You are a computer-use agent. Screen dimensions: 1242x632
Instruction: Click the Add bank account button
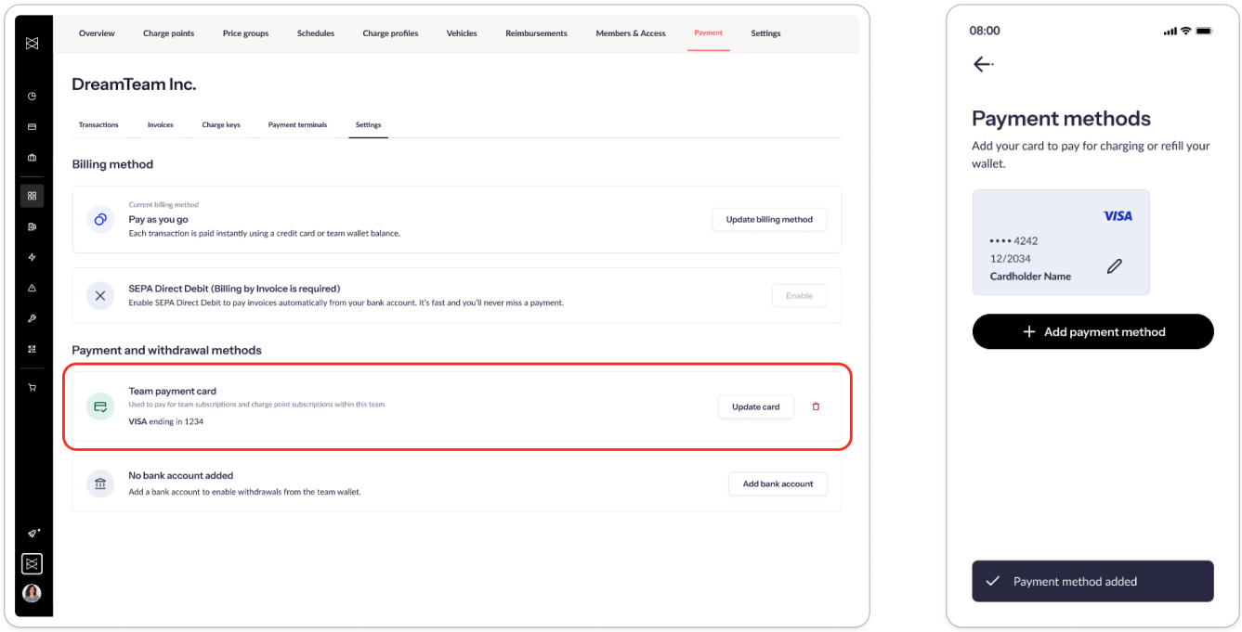click(x=778, y=484)
